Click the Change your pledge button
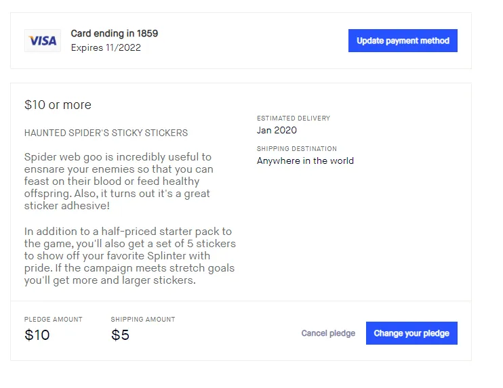Screen dimensions: 503x388 [x=411, y=333]
